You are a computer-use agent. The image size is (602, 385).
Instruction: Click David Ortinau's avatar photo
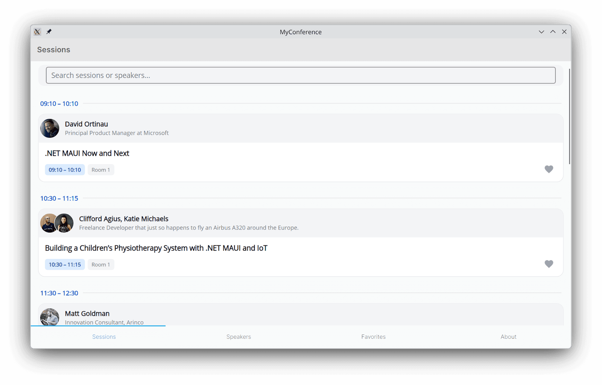click(50, 128)
